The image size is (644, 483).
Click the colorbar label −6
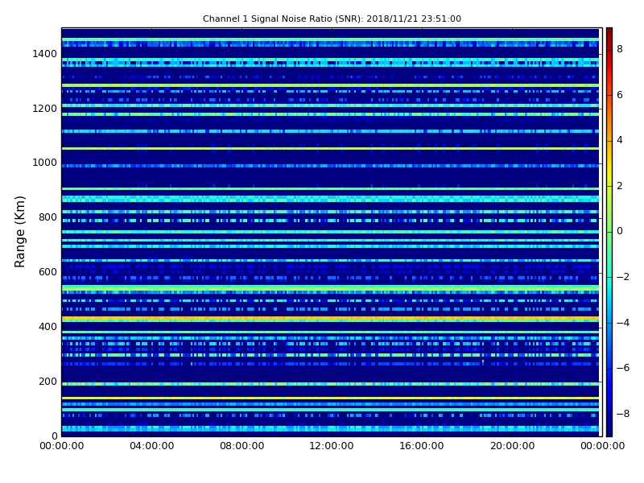[622, 368]
